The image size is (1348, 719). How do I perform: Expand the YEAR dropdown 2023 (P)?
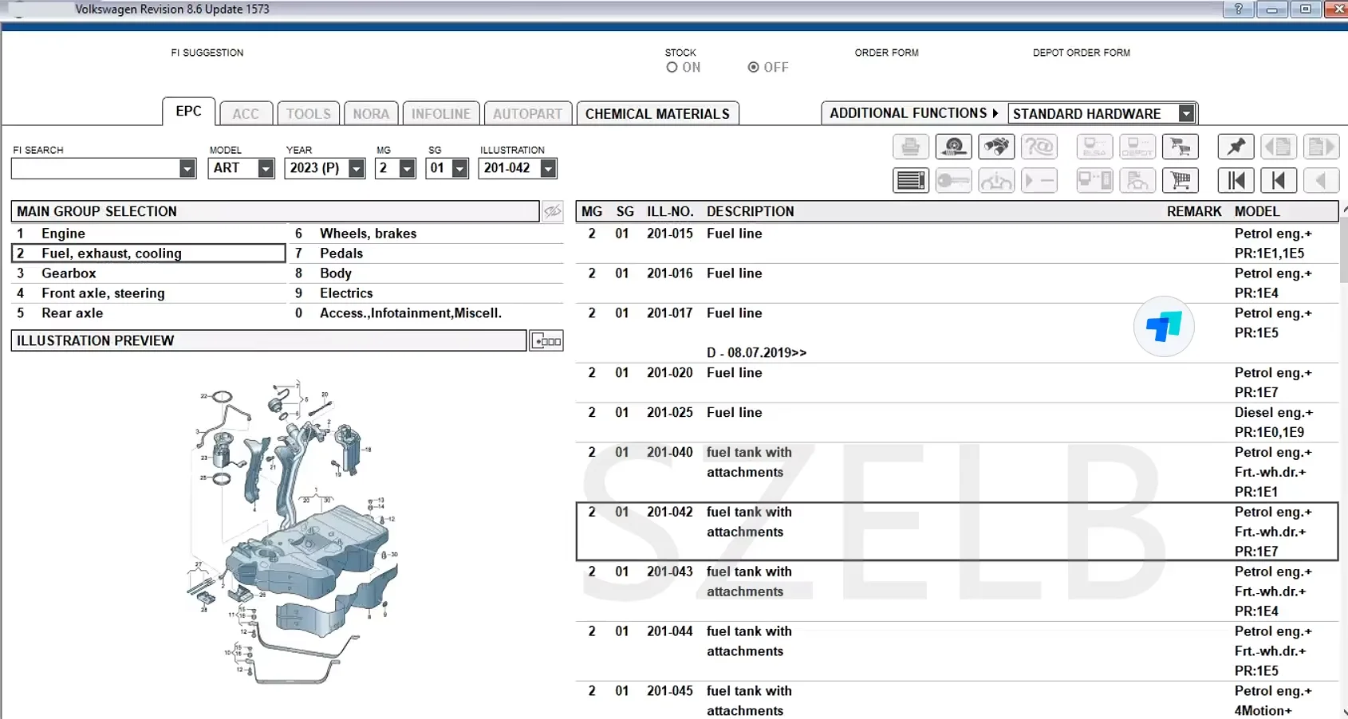point(357,168)
